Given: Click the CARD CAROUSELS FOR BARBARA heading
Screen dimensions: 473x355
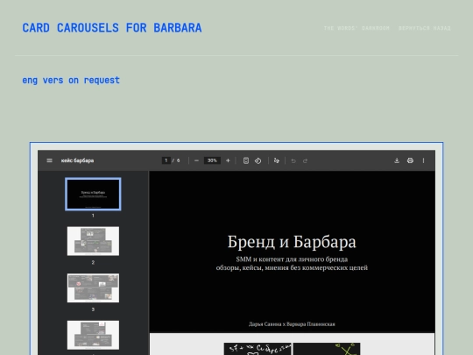Looking at the screenshot, I should point(112,28).
